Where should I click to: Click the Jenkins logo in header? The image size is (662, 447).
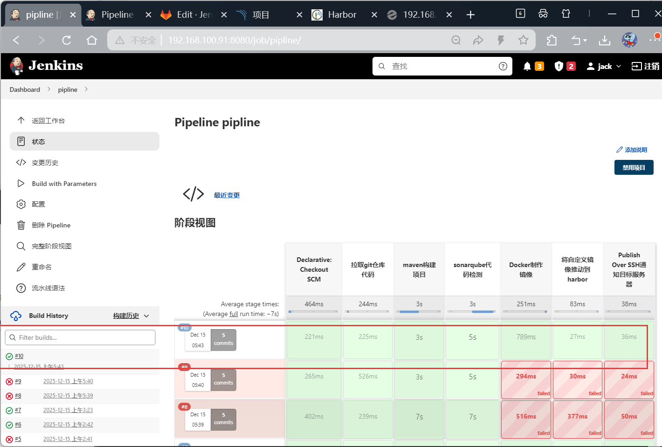point(46,66)
